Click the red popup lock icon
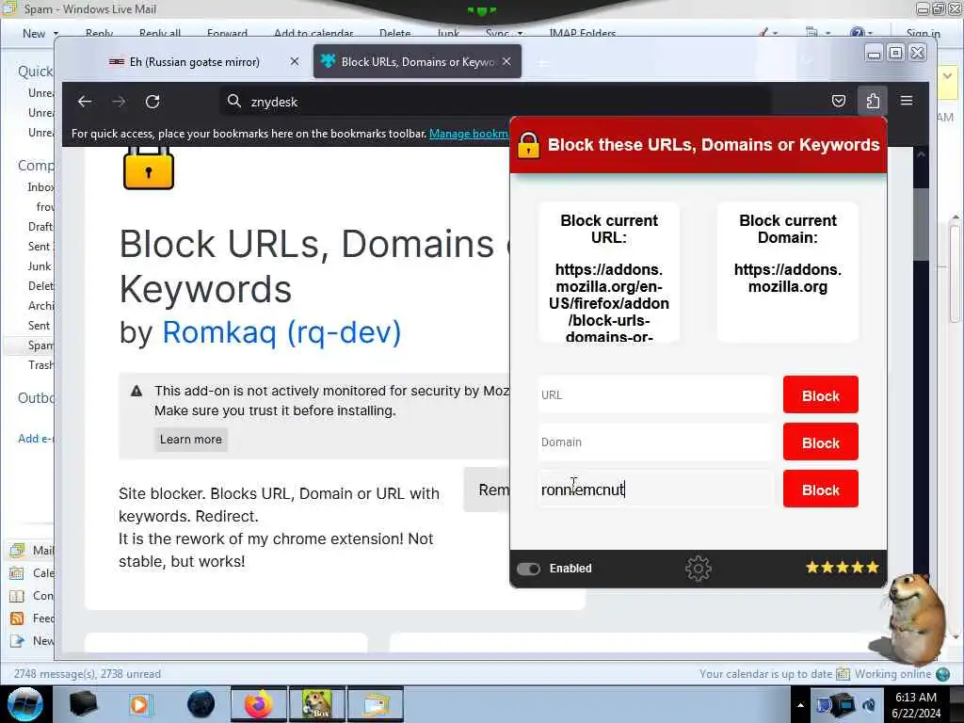Viewport: 964px width, 723px height. [528, 145]
